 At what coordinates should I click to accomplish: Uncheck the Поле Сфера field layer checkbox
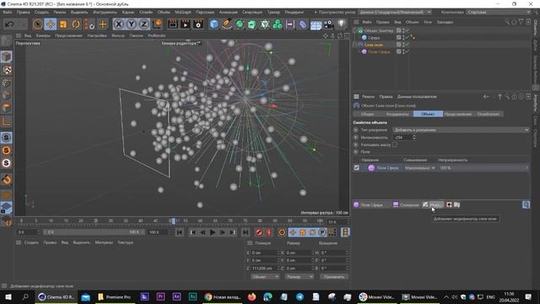357,168
